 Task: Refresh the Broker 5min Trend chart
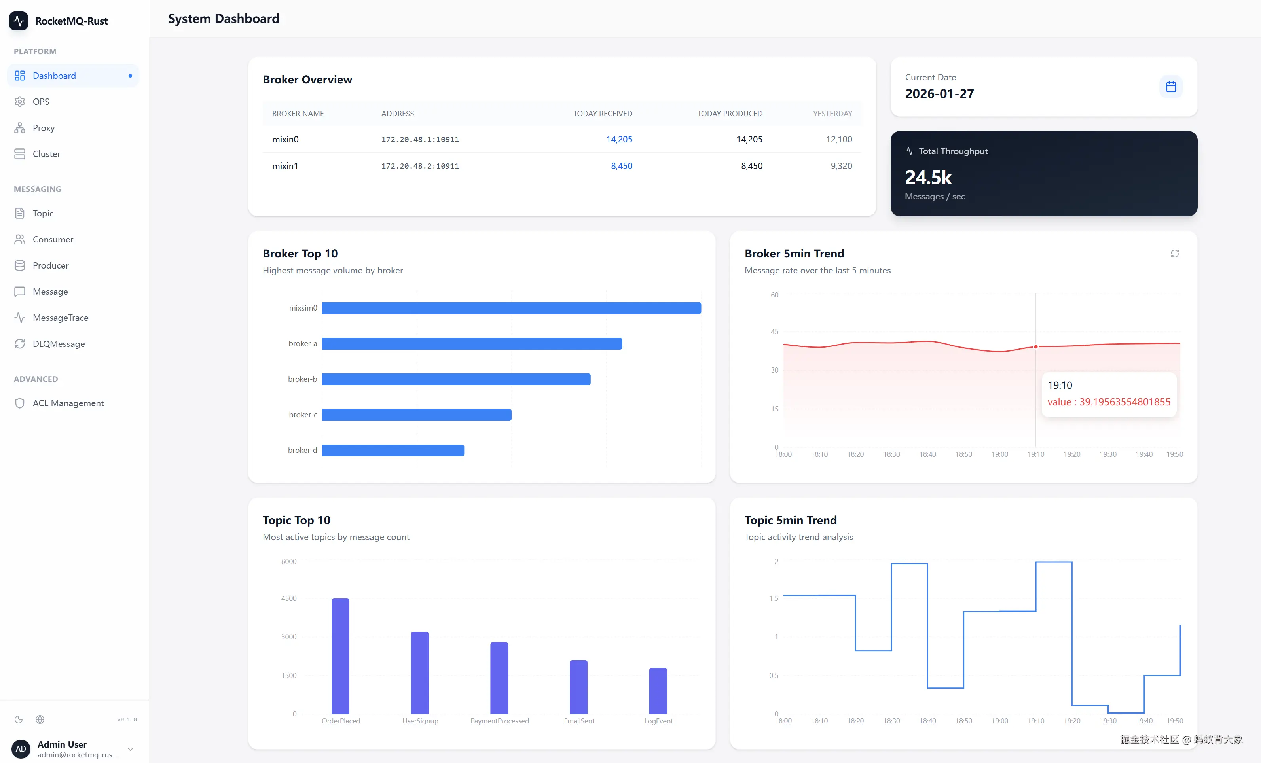tap(1174, 254)
